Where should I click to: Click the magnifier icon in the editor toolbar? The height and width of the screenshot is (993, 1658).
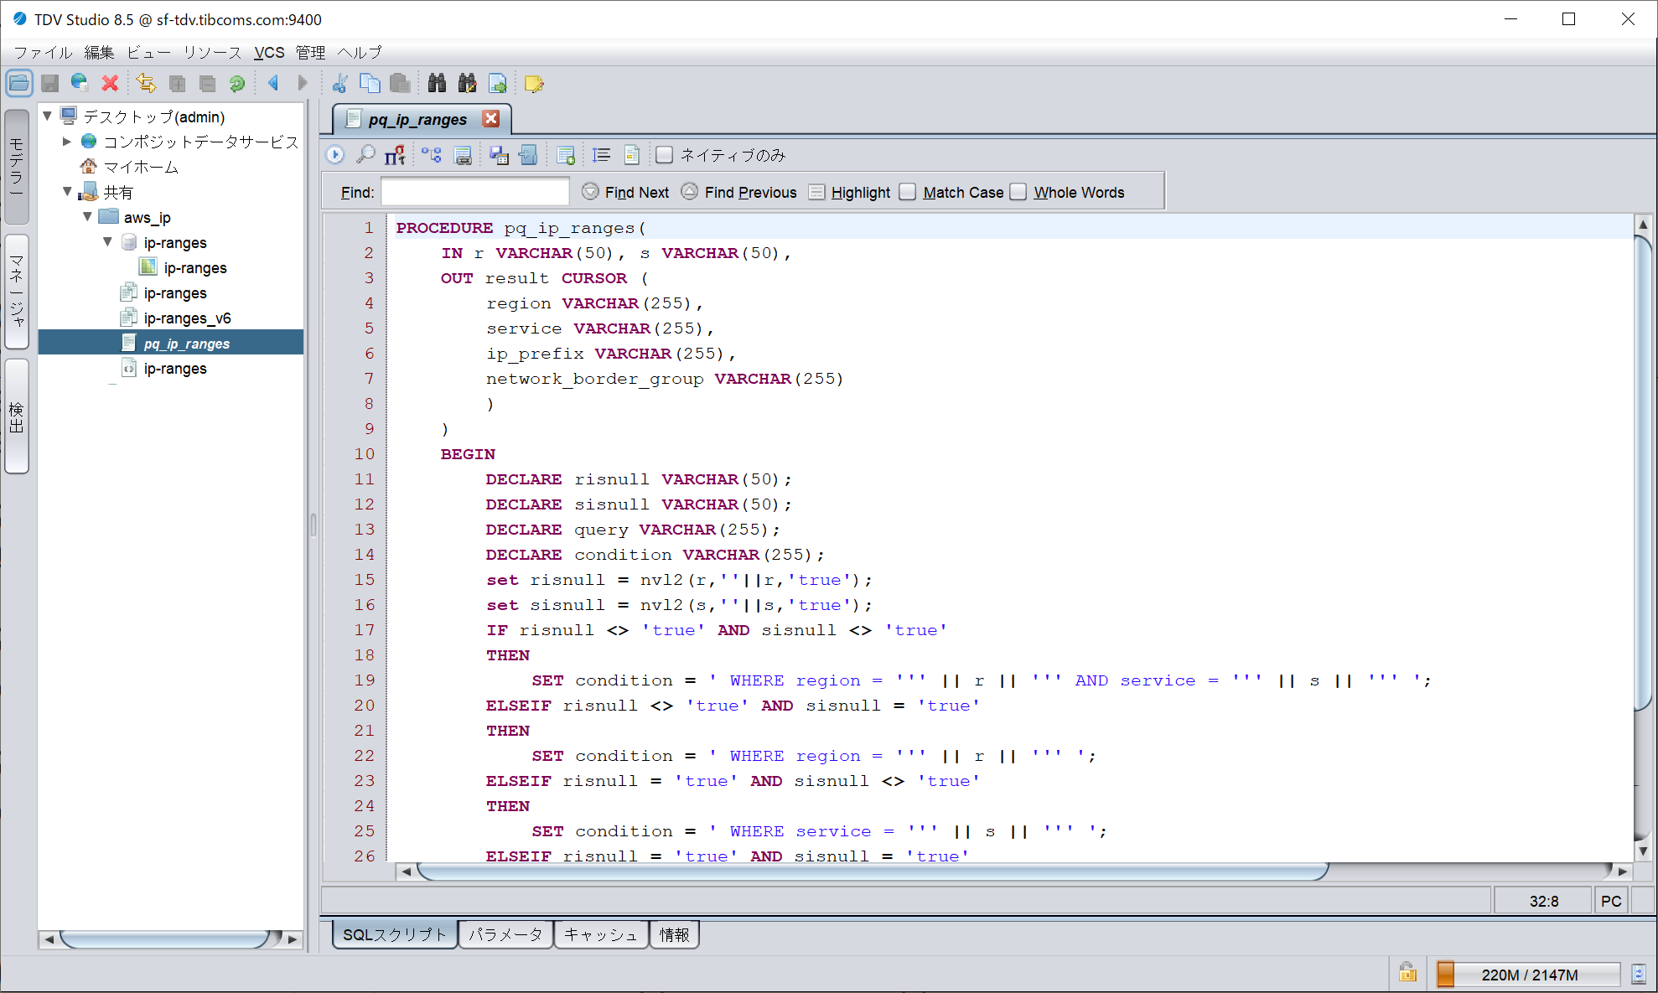365,155
